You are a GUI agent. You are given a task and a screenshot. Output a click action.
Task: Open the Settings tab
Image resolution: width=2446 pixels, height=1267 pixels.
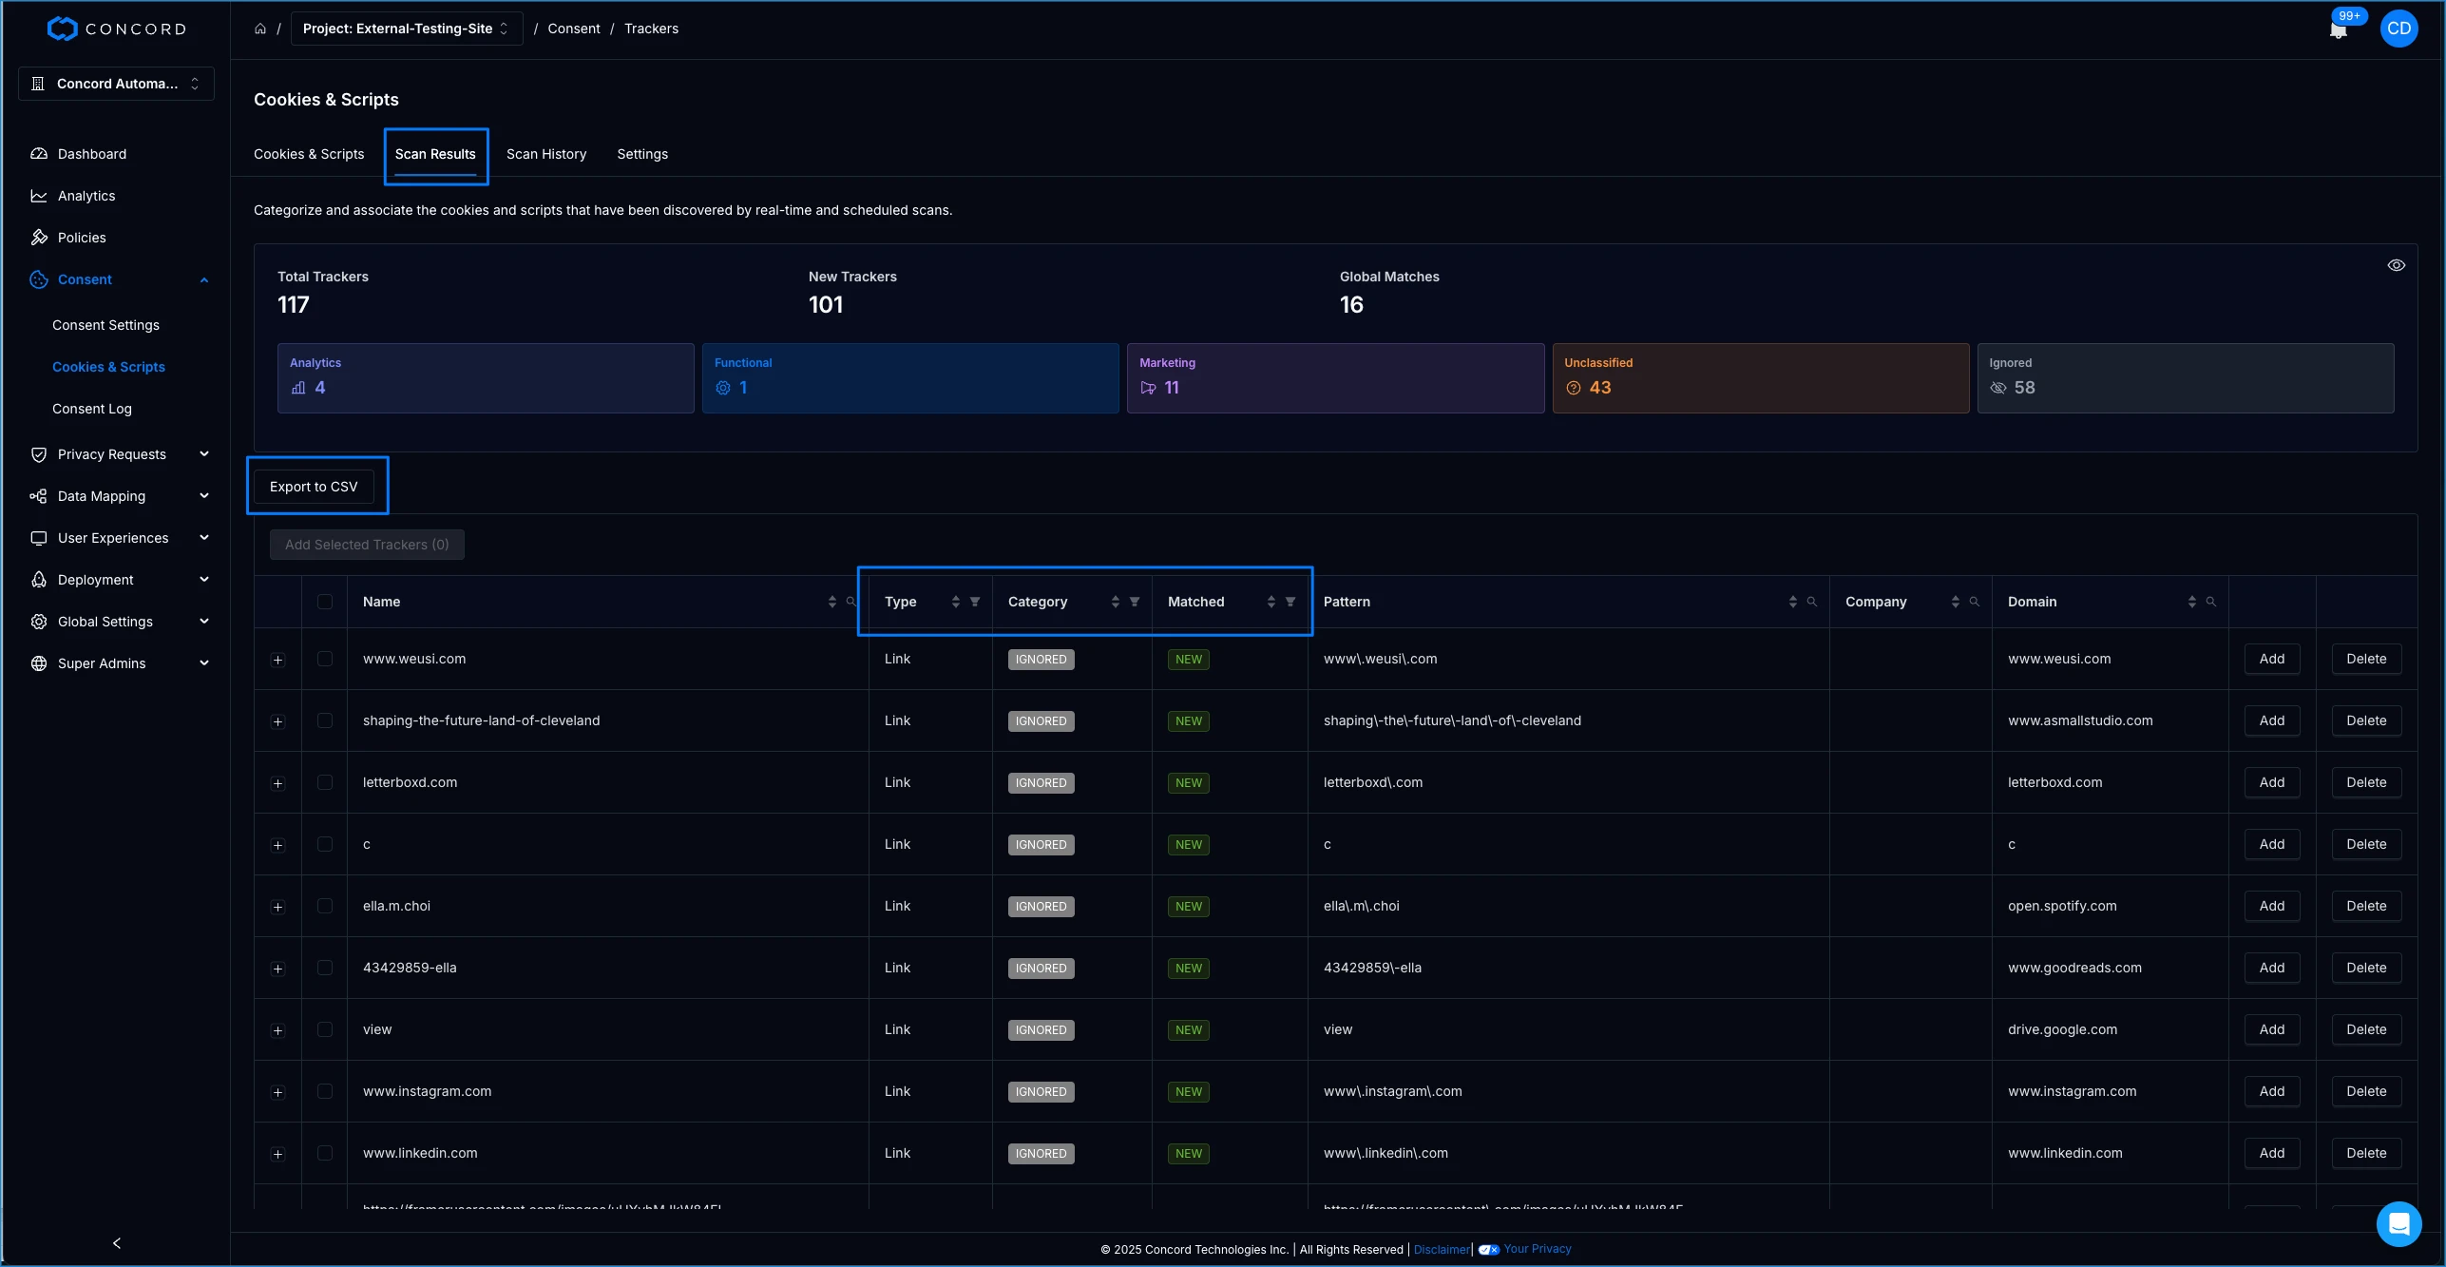coord(642,154)
